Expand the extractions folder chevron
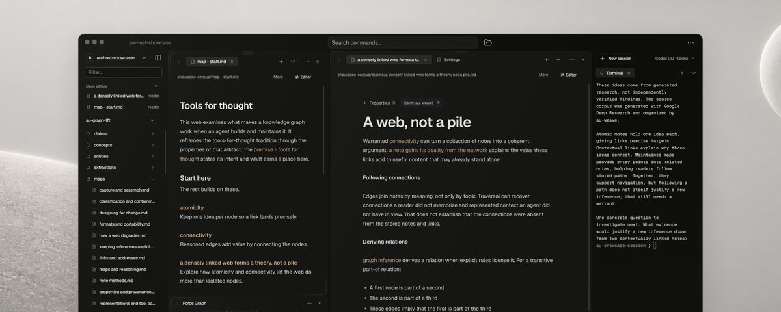The height and width of the screenshot is (312, 781). click(x=152, y=167)
